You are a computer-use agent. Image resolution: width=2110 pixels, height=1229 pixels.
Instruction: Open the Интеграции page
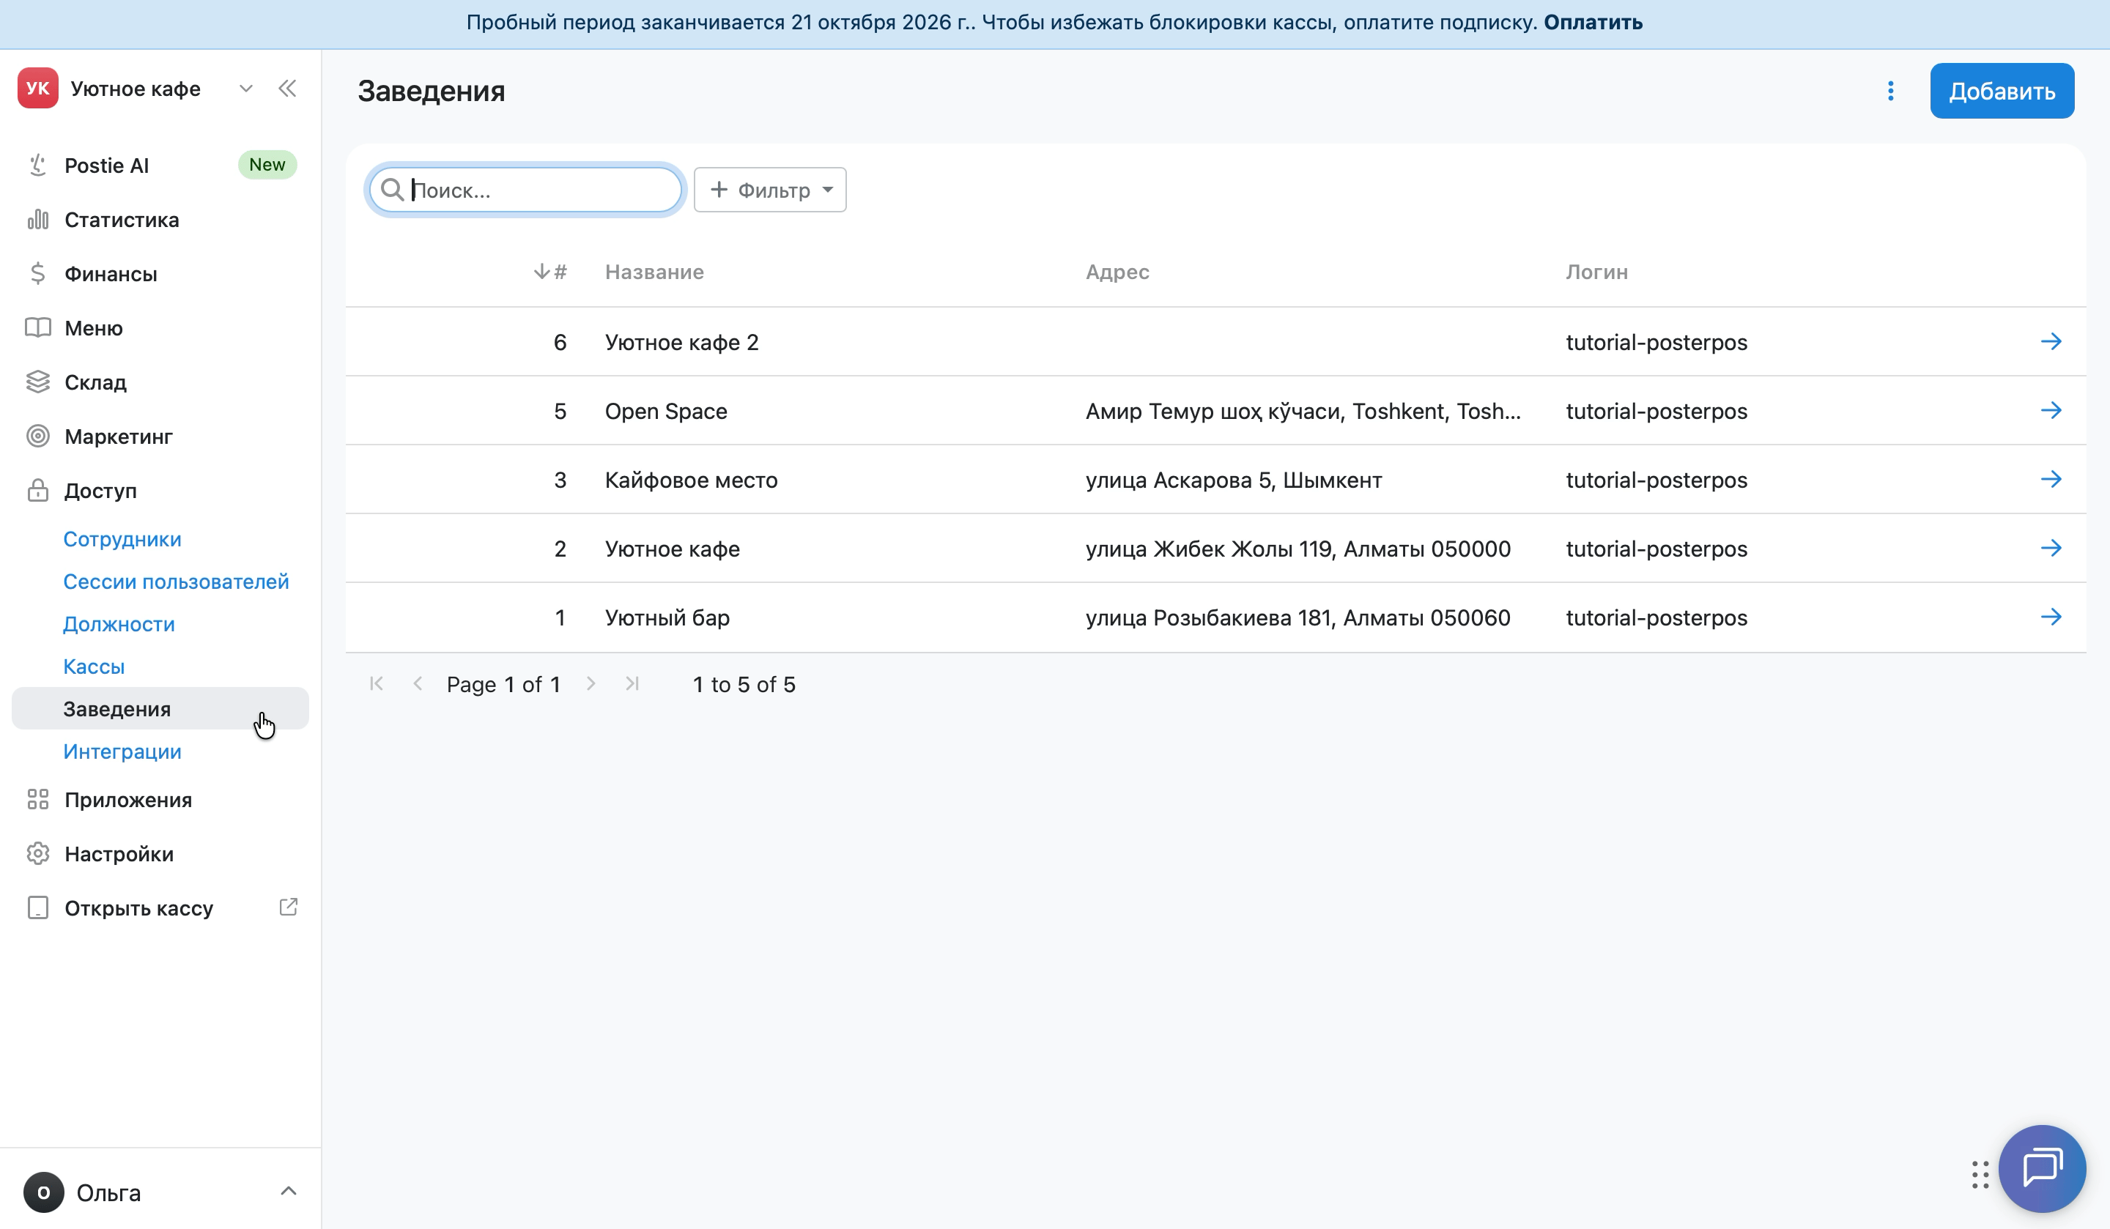pyautogui.click(x=122, y=751)
